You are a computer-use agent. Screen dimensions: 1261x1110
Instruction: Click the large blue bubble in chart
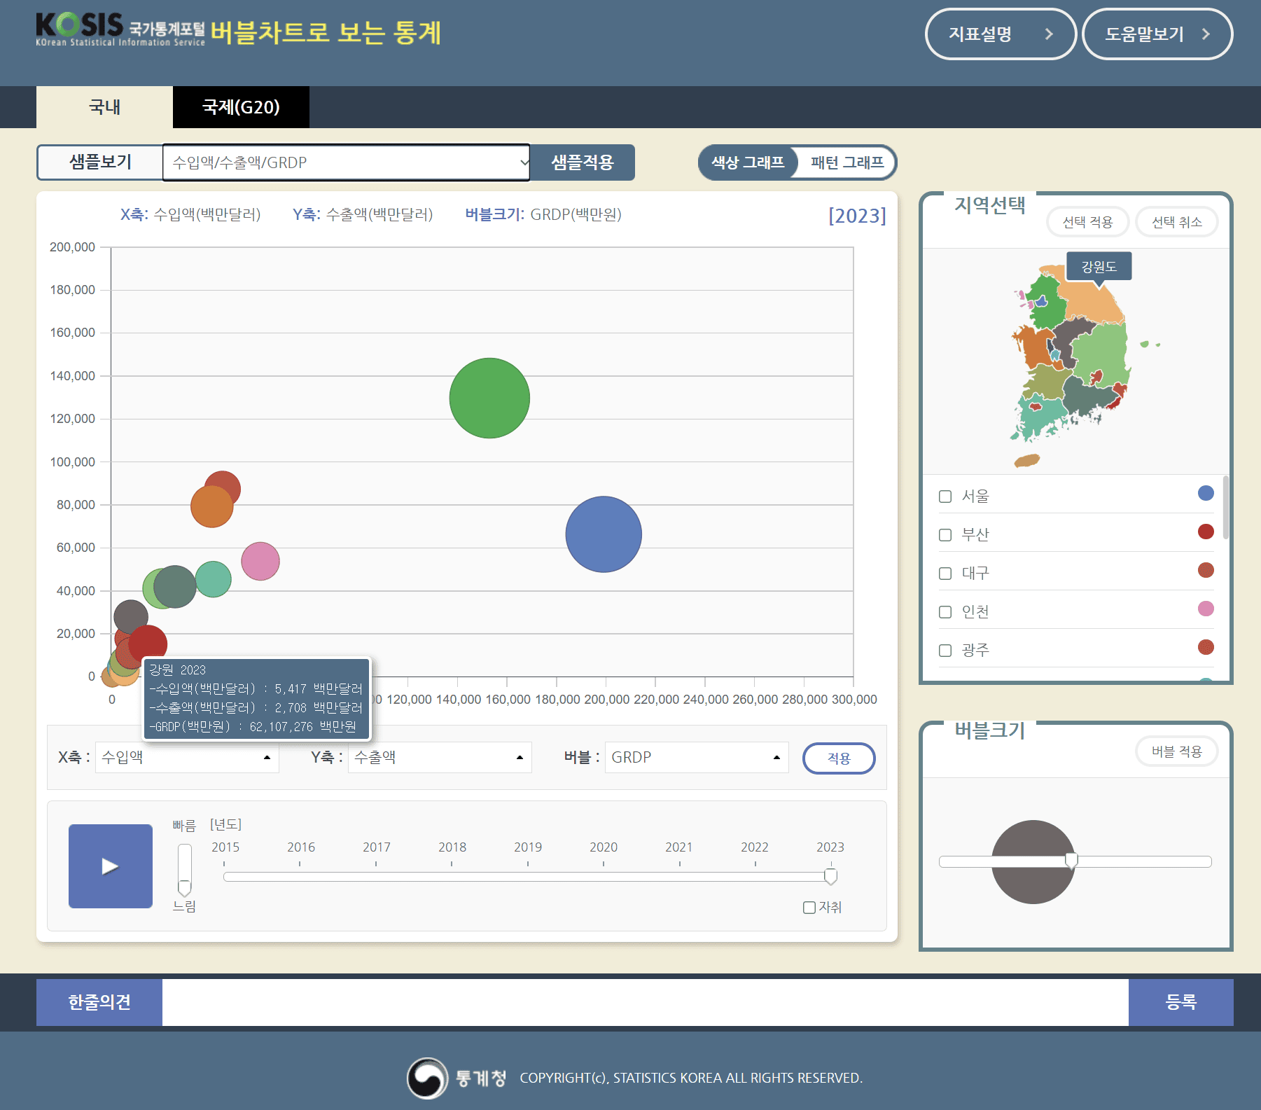click(604, 534)
